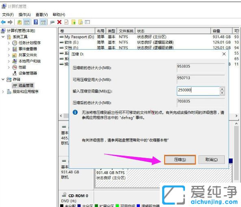Open the 文件(F) menu
Viewport: 241px width, 207px height.
coord(8,15)
